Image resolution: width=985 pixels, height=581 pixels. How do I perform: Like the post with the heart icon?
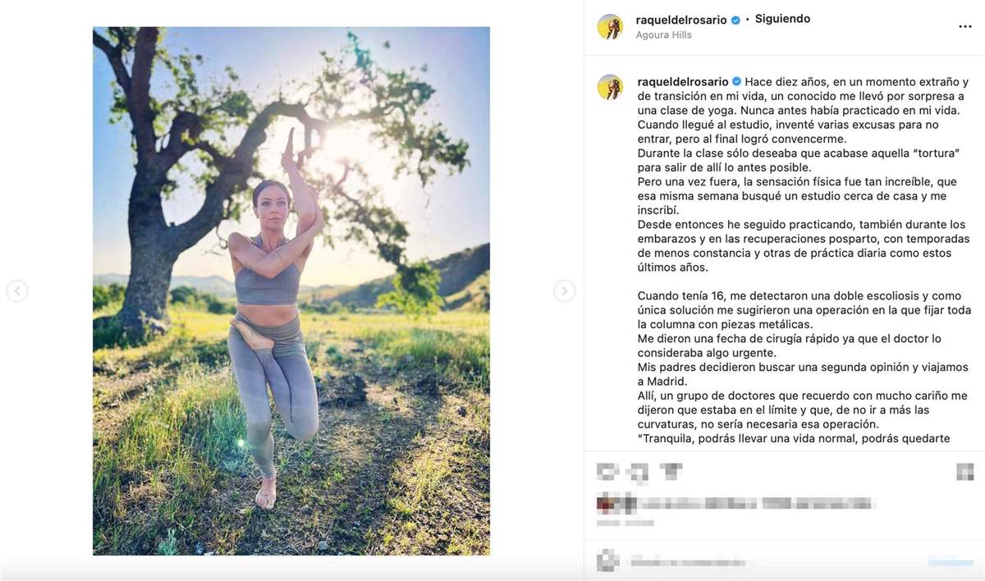[607, 471]
